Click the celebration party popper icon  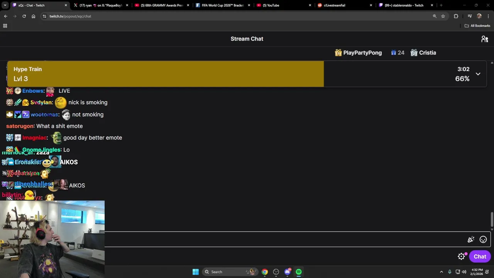471,239
